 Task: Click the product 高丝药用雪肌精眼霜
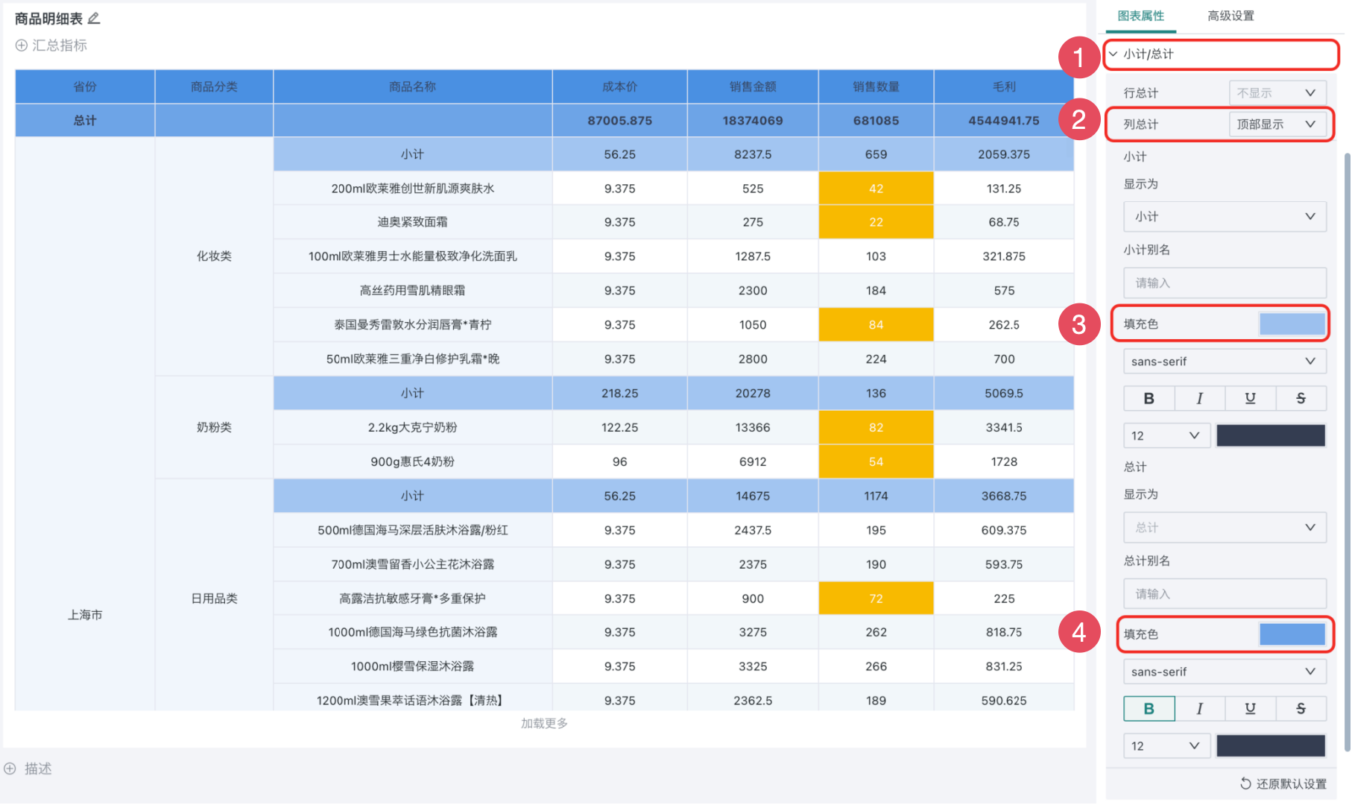point(413,291)
